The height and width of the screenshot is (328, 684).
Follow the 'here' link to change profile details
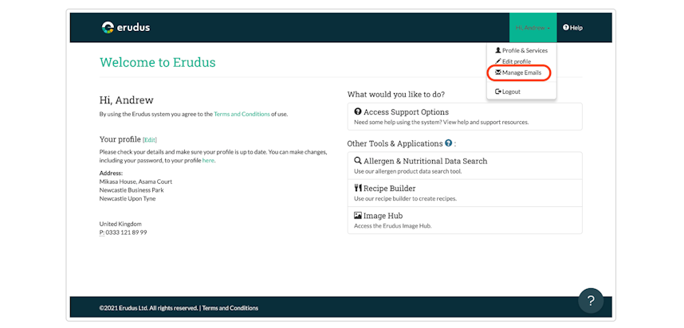(208, 160)
